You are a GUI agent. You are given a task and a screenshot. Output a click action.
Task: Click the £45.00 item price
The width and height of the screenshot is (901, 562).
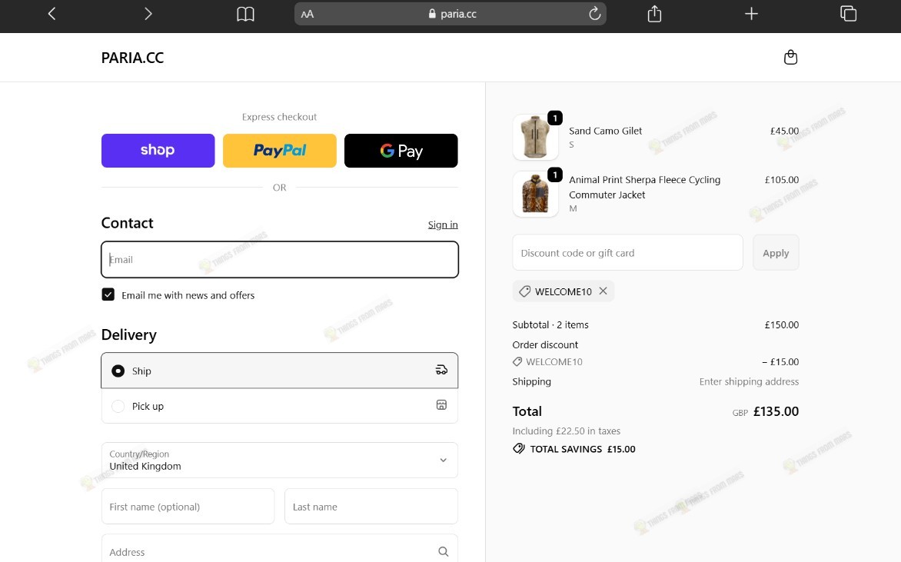784,131
